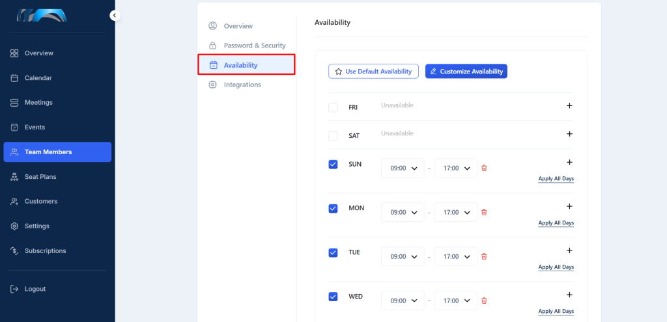667x322 pixels.
Task: Collapse the sidebar with the chevron arrow
Action: (115, 16)
